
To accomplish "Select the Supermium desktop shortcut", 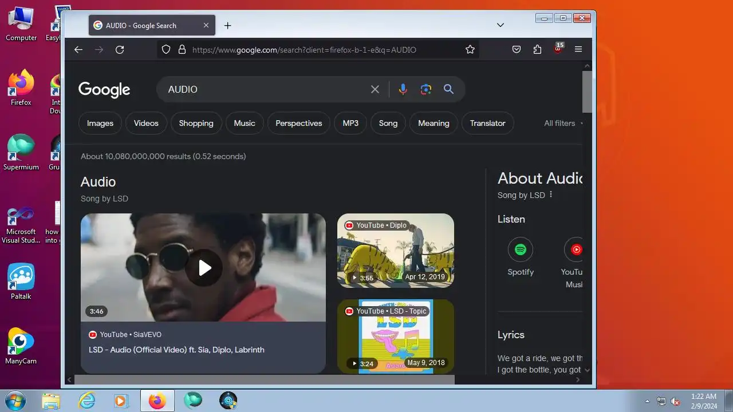I will click(21, 153).
